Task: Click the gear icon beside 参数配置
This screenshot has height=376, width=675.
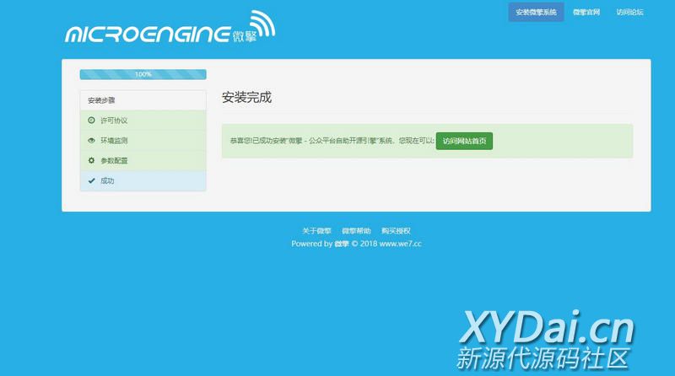Action: pyautogui.click(x=91, y=160)
